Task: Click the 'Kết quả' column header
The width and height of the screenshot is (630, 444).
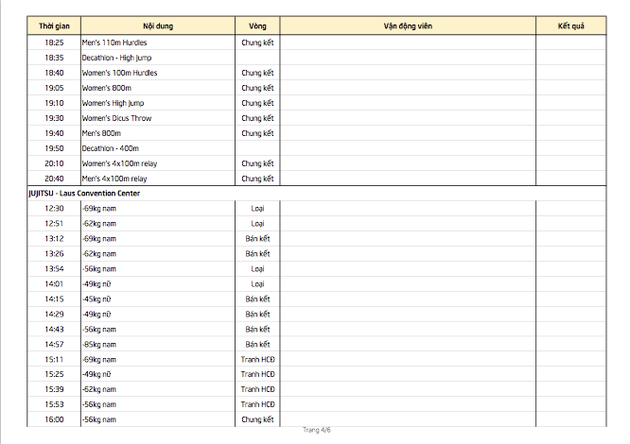Action: point(570,26)
